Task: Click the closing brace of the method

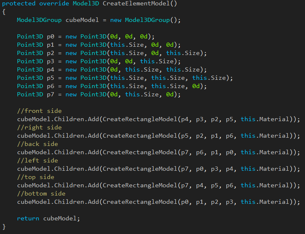Action: click(4, 227)
